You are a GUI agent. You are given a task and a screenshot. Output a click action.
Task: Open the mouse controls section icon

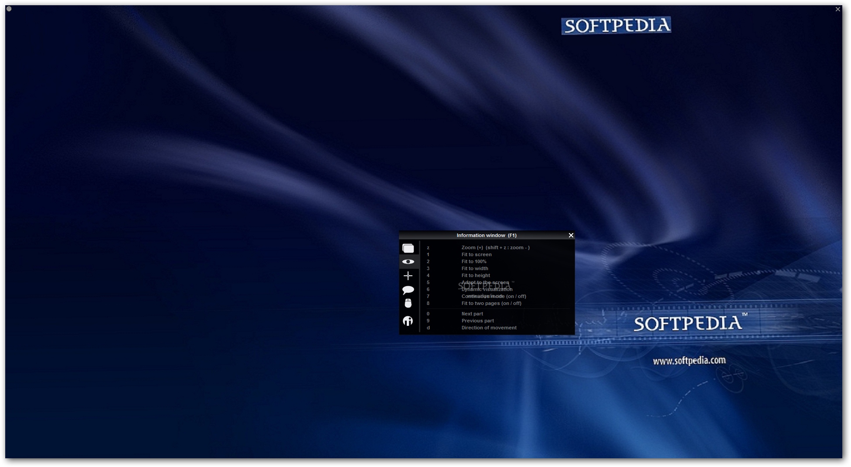(x=408, y=303)
